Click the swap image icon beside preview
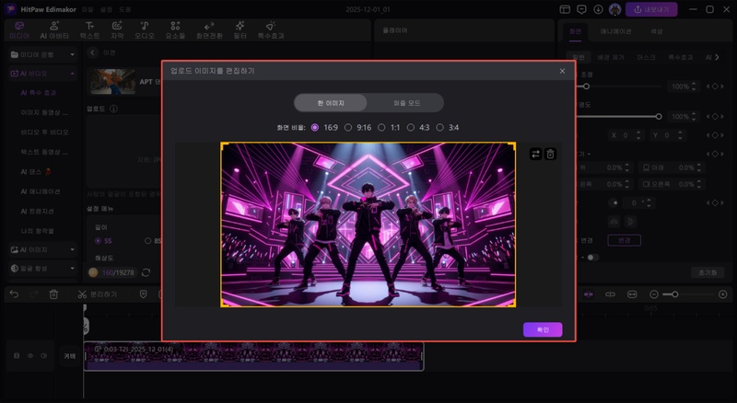Viewport: 737px width, 403px height. (536, 154)
